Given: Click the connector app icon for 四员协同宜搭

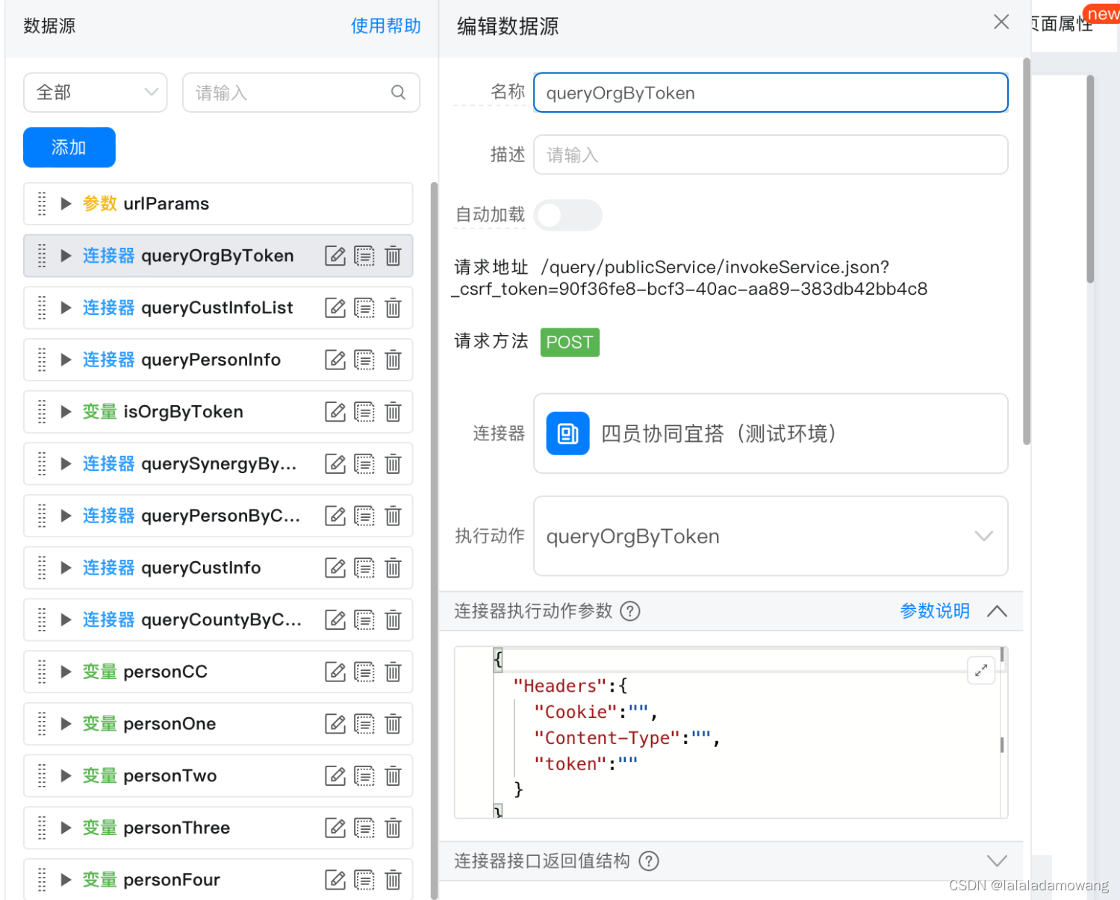Looking at the screenshot, I should (567, 434).
